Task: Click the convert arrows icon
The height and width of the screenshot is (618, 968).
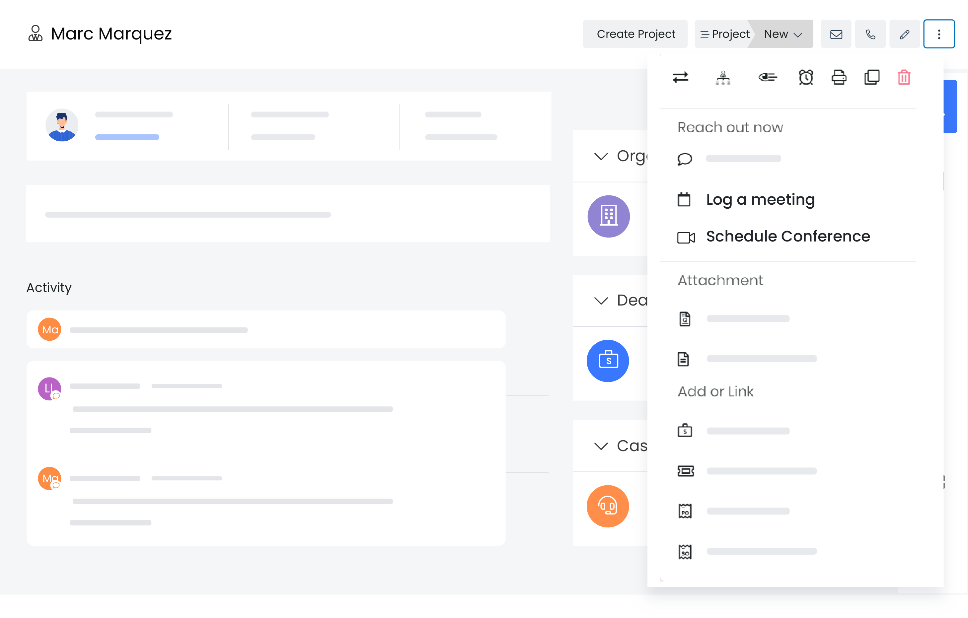Action: point(680,77)
